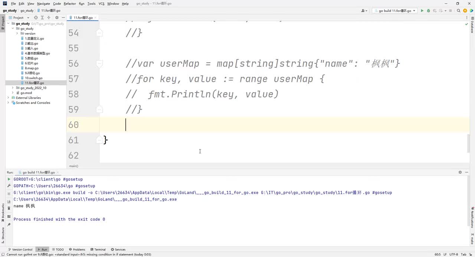The image size is (475, 257).
Task: Expand Scratches and Consoles node
Action: point(8,103)
